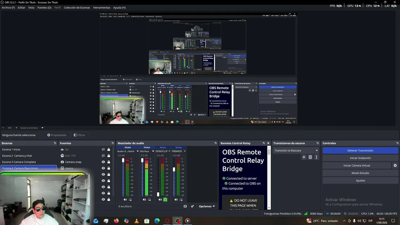Start recording with Iniciar Grabación

(360, 158)
